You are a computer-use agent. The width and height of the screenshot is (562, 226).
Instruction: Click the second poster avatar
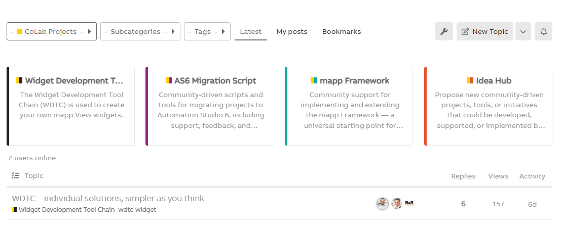point(397,203)
